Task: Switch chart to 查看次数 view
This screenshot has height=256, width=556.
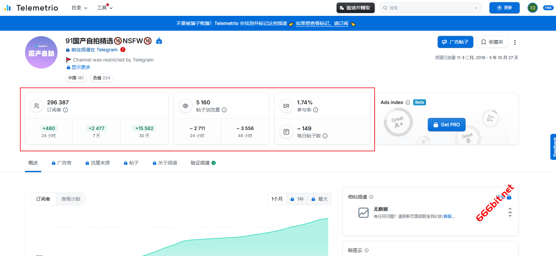Action: [x=71, y=199]
